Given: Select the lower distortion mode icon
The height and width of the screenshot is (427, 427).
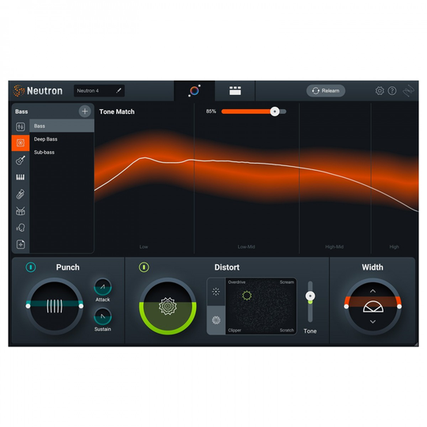Looking at the screenshot, I should pyautogui.click(x=216, y=320).
